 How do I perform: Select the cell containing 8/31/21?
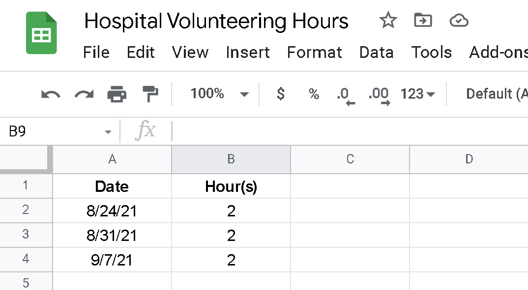112,236
